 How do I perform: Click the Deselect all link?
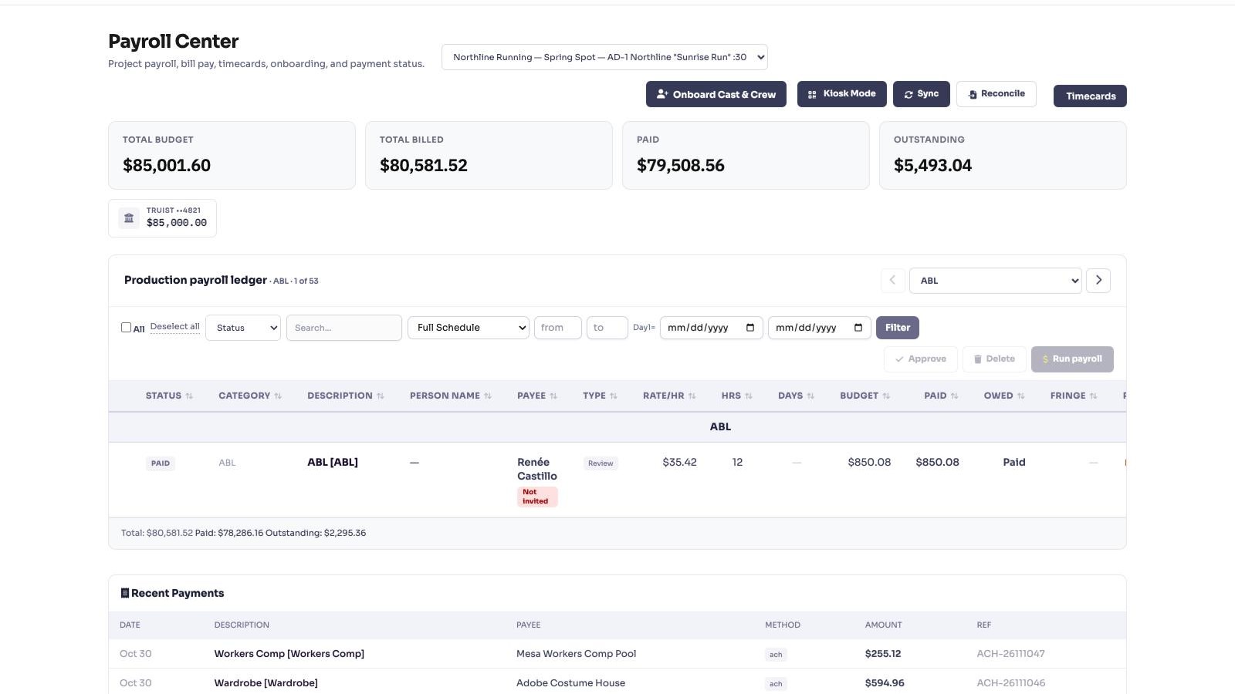(x=175, y=327)
